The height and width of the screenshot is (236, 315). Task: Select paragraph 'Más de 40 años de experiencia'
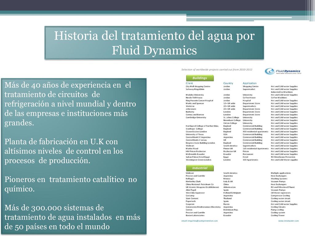point(70,104)
